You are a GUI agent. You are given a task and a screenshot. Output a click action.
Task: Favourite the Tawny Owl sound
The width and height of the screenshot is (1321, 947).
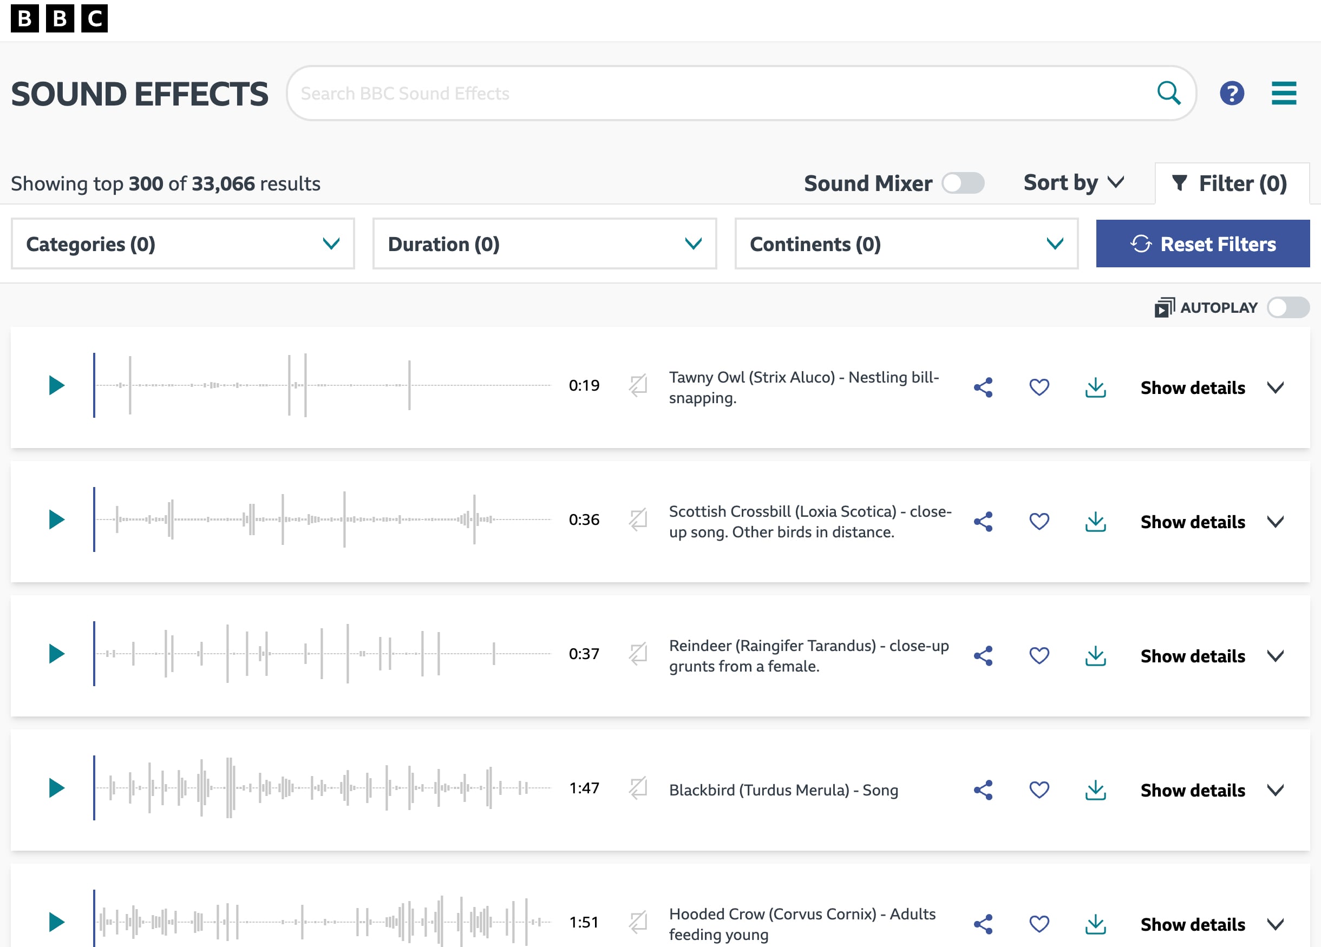pyautogui.click(x=1039, y=387)
